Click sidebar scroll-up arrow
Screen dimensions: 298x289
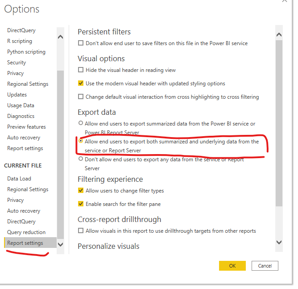[60, 37]
